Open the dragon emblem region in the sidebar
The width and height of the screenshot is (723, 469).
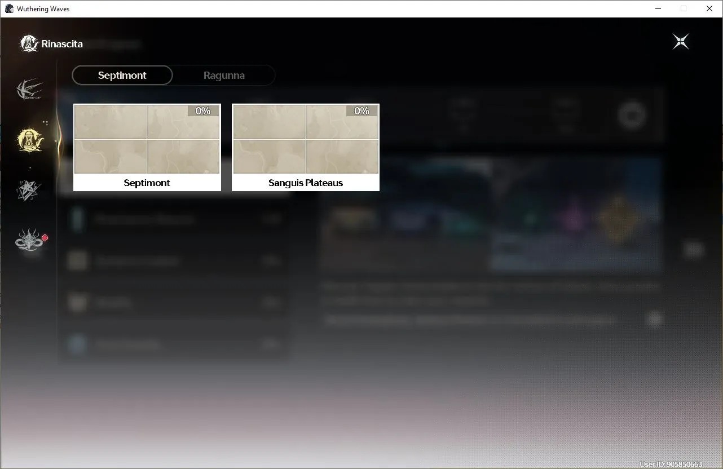29,240
